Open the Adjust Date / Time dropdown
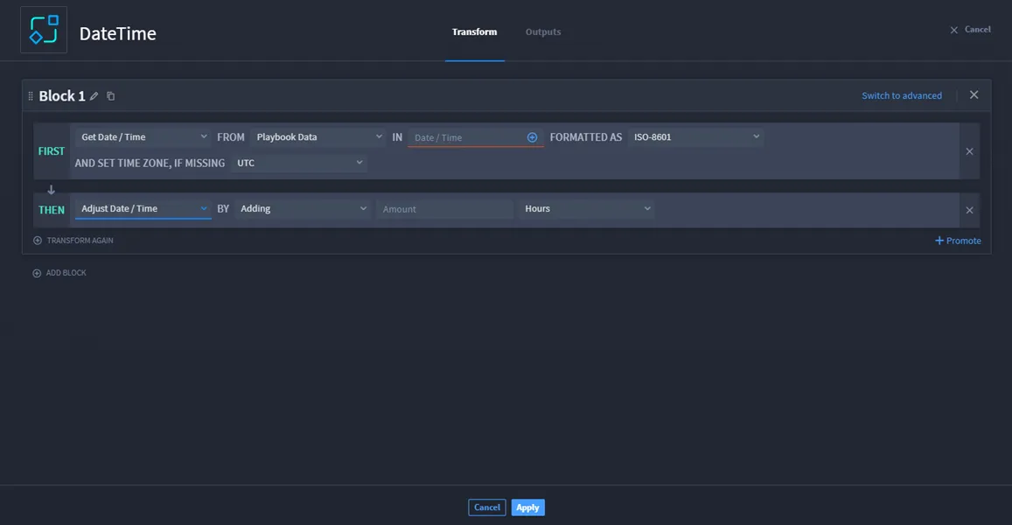 click(x=143, y=208)
